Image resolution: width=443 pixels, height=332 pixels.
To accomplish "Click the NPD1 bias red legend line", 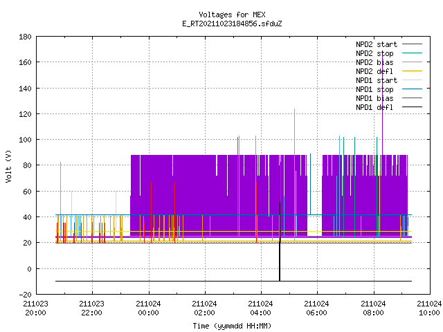I will coord(412,98).
